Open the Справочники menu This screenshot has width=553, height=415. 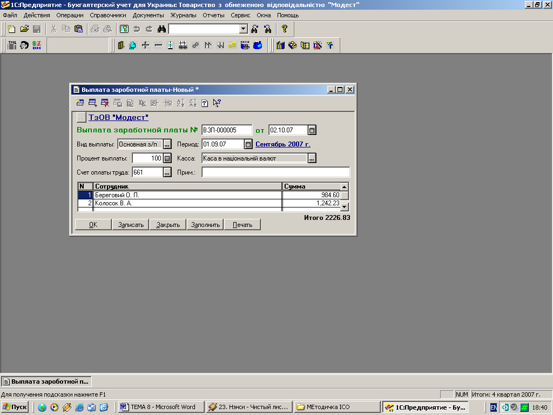pyautogui.click(x=108, y=15)
